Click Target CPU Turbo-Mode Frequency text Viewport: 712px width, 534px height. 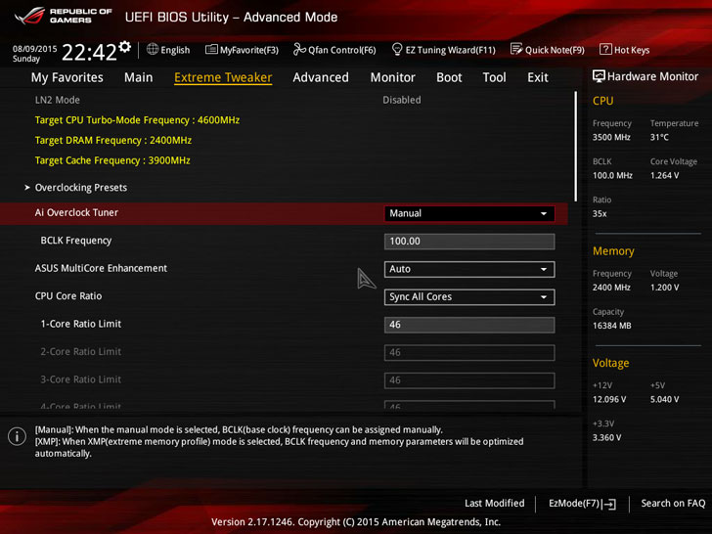[137, 120]
